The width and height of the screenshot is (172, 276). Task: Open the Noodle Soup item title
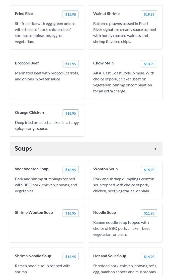coord(104,212)
